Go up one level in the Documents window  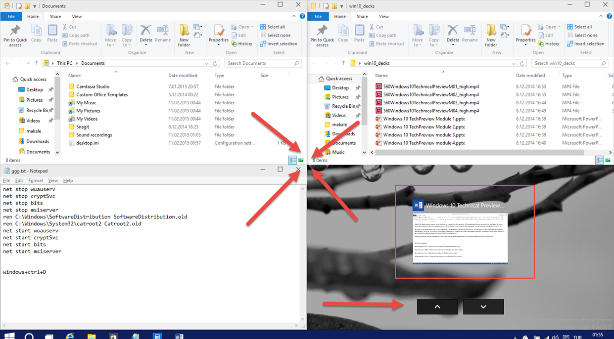[37, 63]
